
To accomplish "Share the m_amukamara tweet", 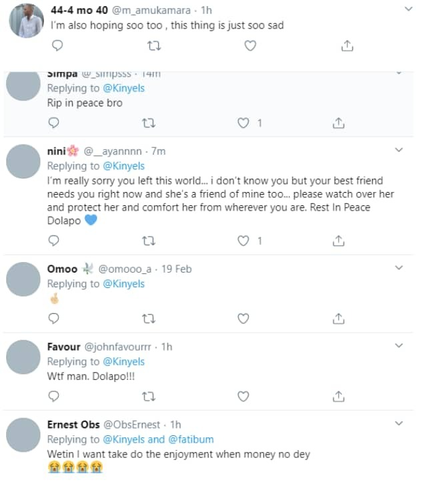I will point(347,46).
